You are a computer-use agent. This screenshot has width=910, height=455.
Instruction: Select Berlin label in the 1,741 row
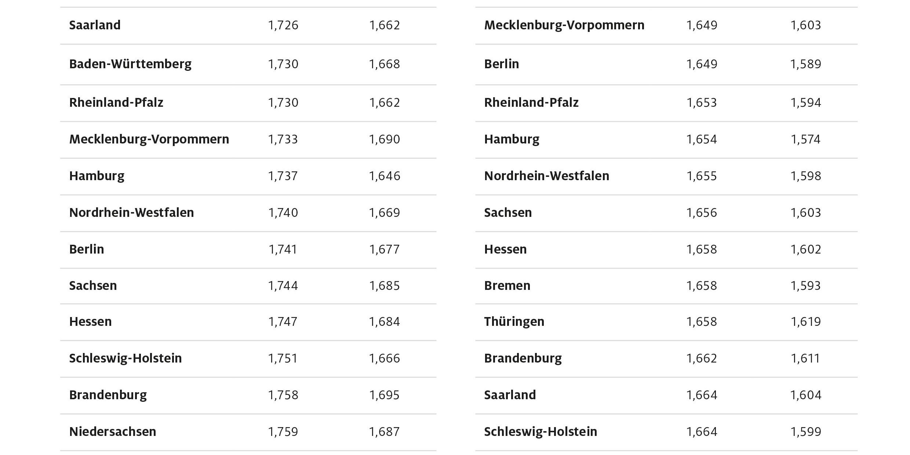pos(87,249)
